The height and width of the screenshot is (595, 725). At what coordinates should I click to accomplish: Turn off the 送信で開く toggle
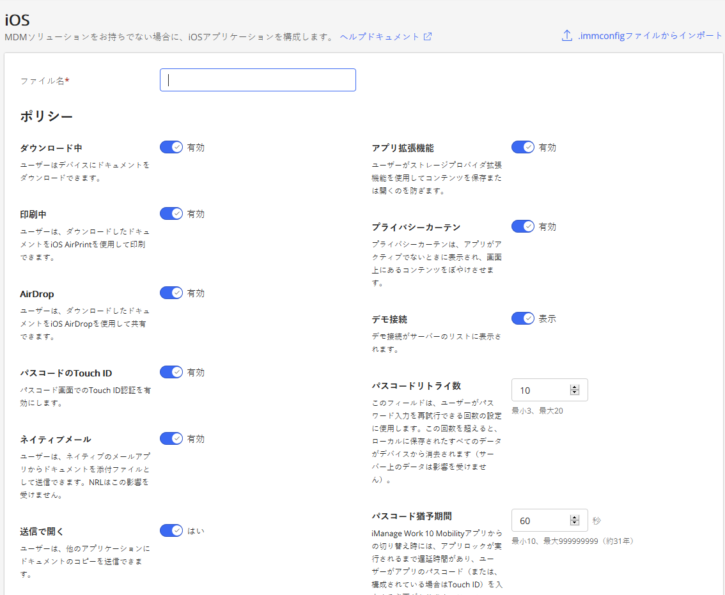[171, 530]
